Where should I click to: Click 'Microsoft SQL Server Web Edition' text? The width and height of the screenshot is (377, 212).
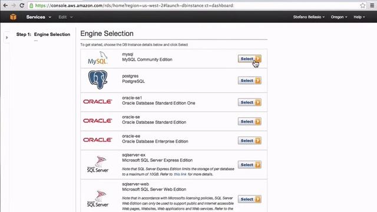coord(154,189)
